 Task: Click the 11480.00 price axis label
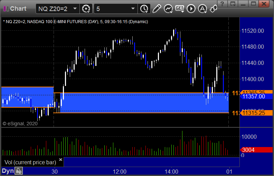click(x=253, y=47)
